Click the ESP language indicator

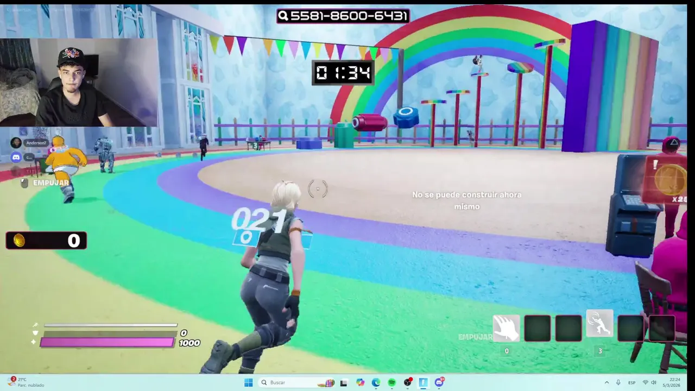click(x=632, y=382)
